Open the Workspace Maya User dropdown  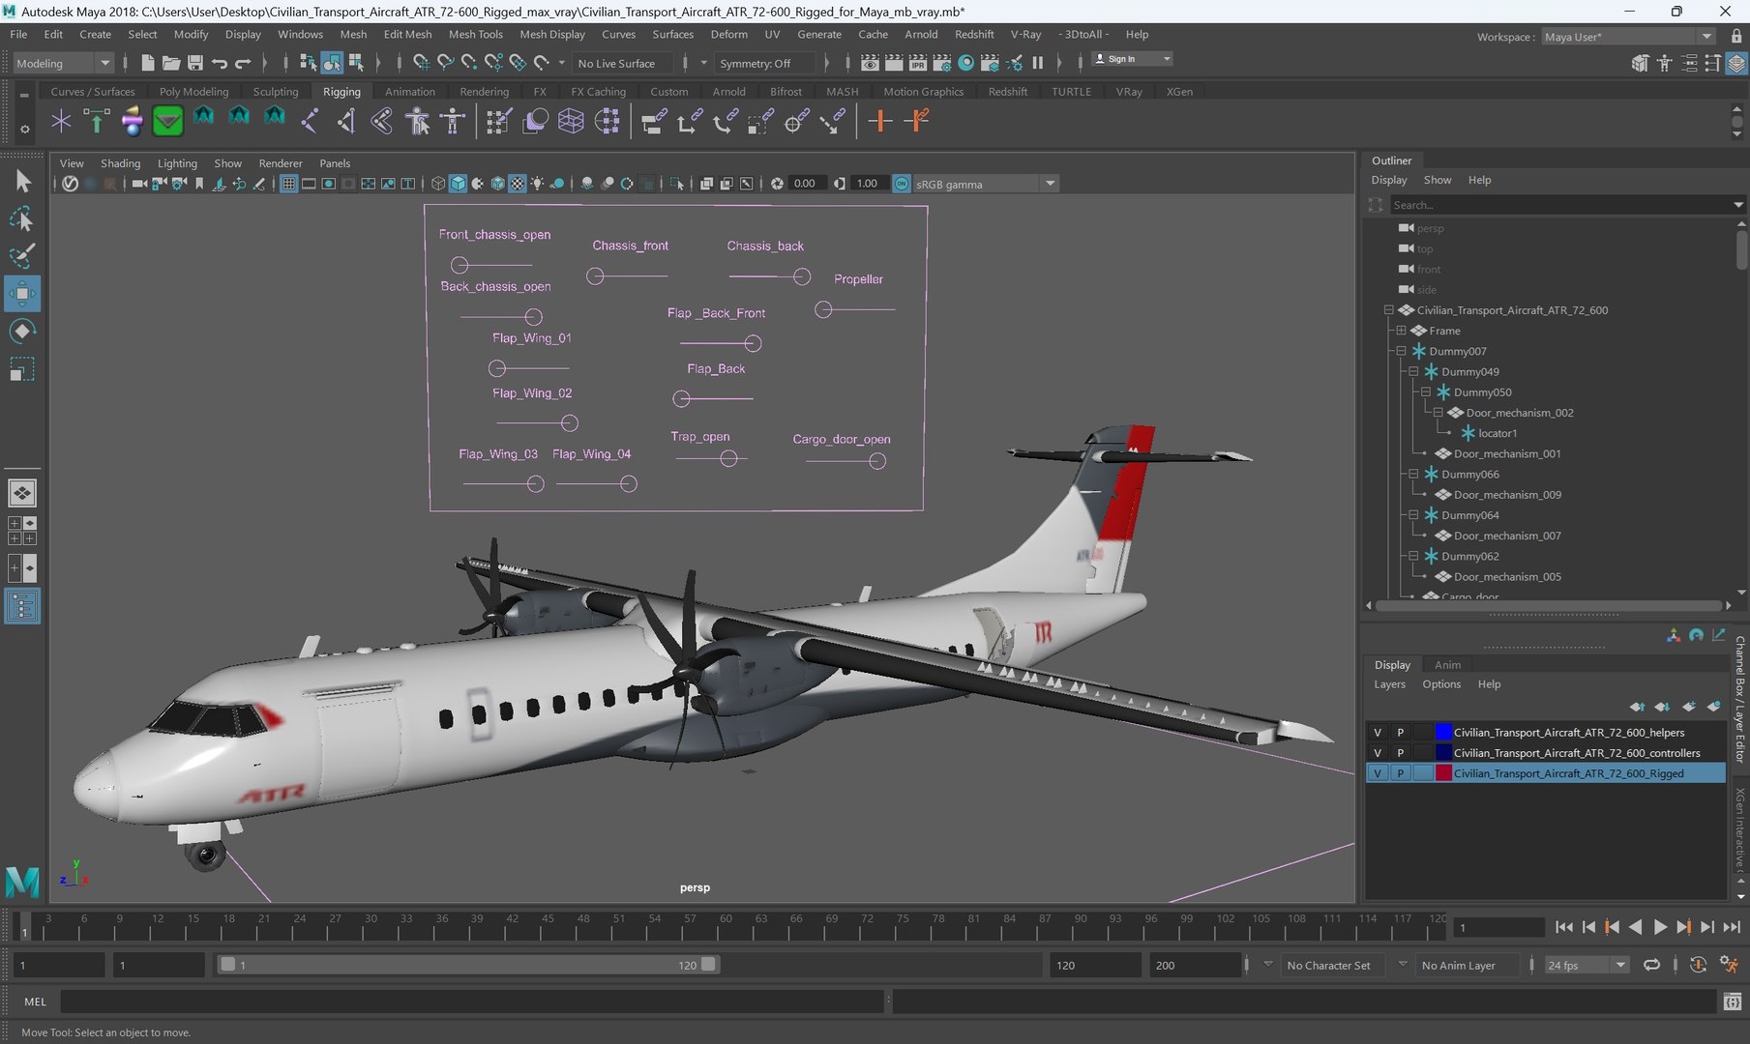[1627, 37]
